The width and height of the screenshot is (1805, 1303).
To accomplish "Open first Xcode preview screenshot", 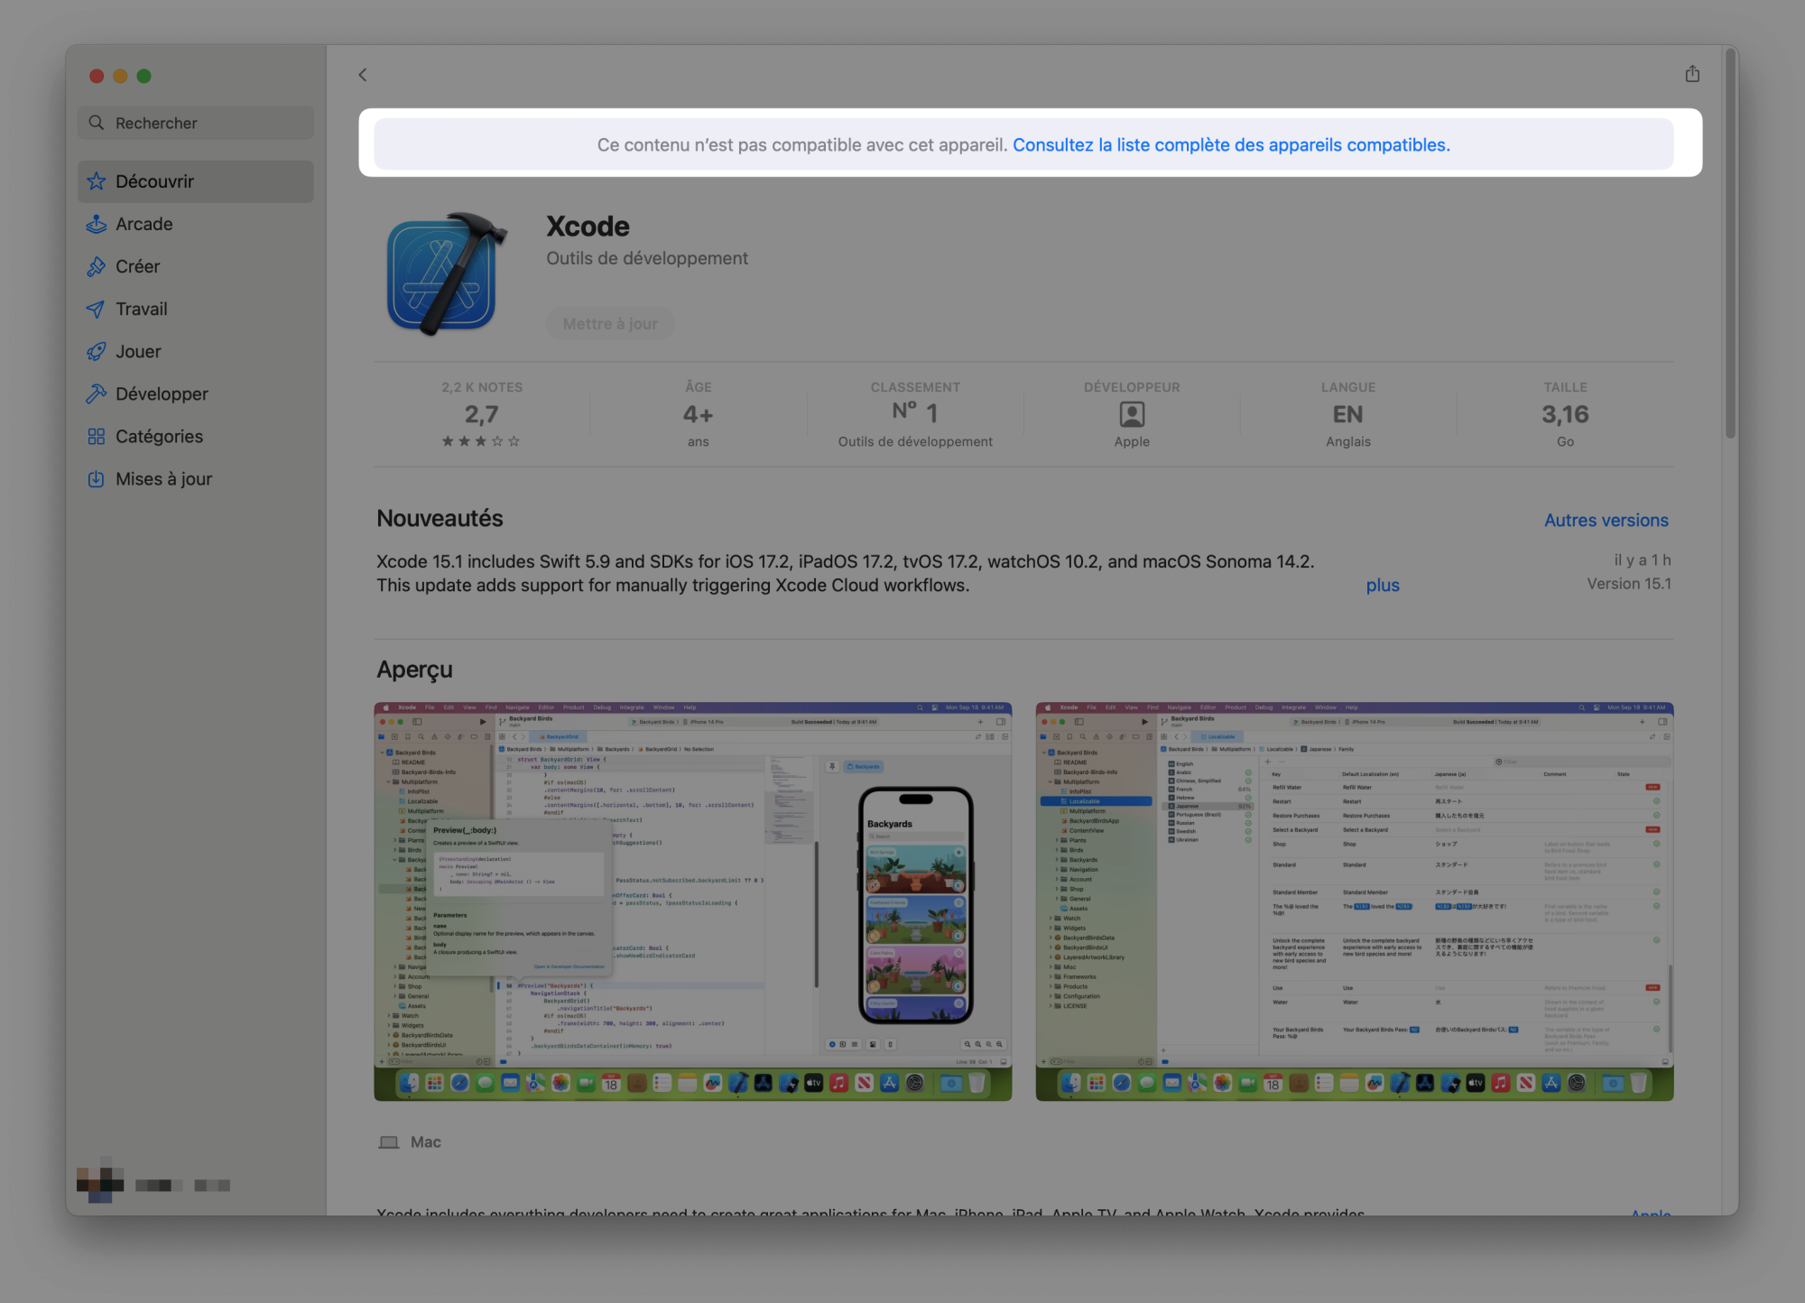I will pos(693,901).
